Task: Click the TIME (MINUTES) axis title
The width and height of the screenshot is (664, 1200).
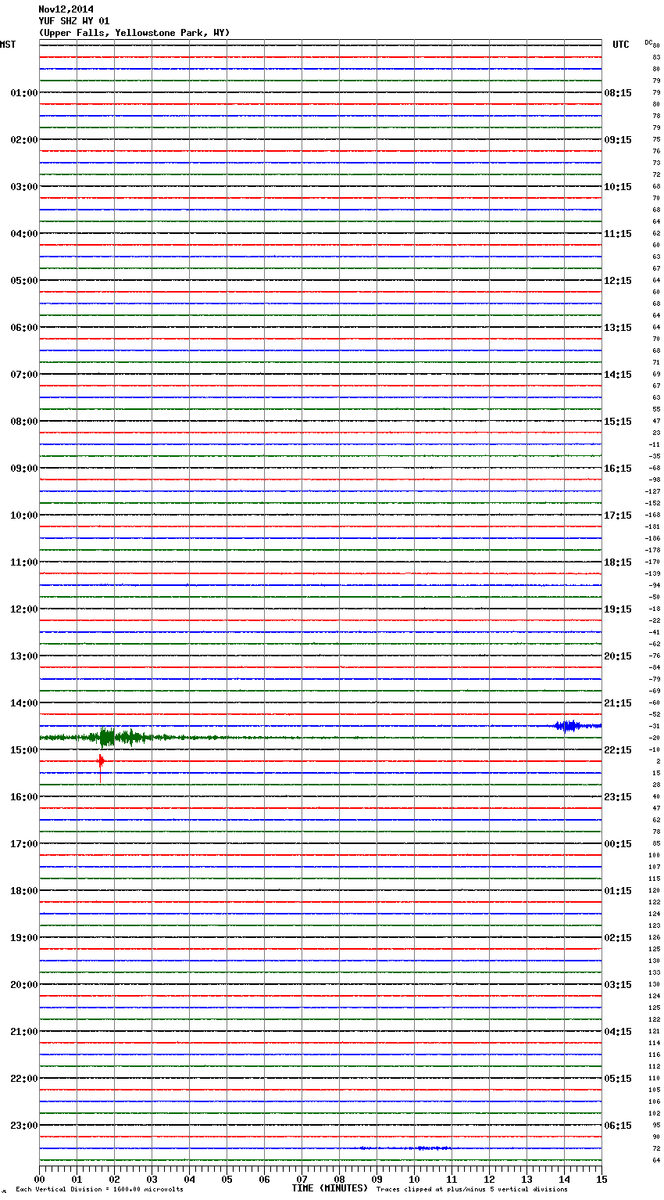Action: point(330,1188)
